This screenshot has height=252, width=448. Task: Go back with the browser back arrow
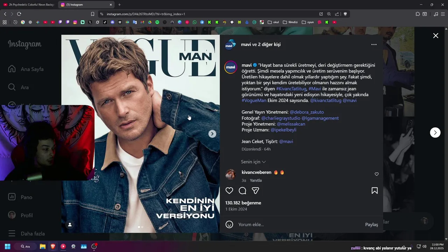[x=5, y=14]
